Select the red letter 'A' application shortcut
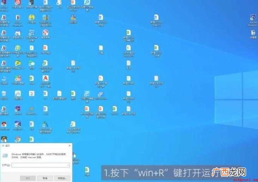 [46, 79]
